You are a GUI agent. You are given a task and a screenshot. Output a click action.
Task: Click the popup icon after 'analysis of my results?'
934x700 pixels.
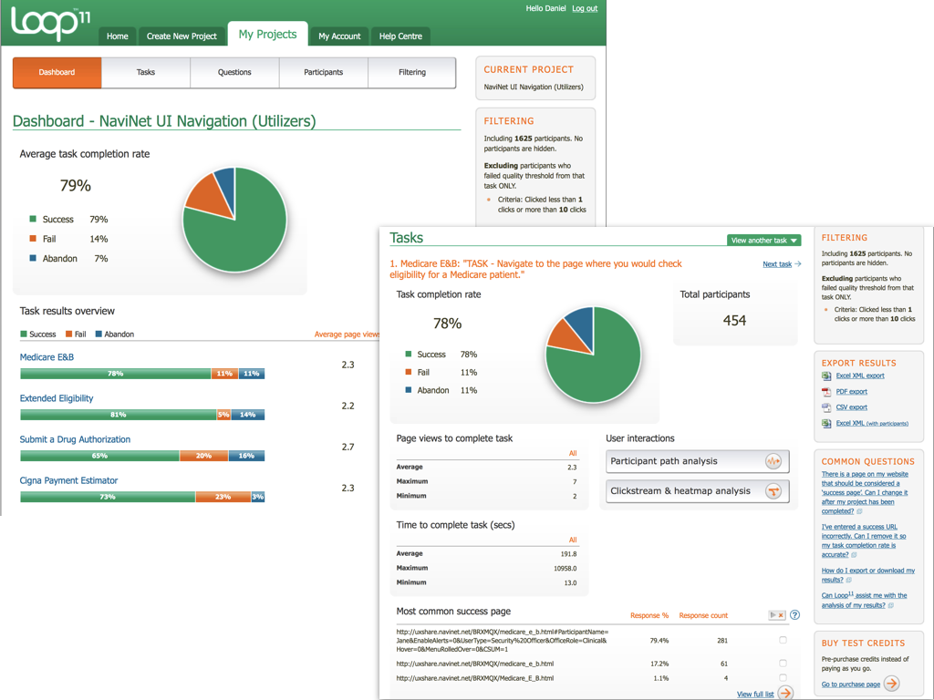(x=890, y=605)
